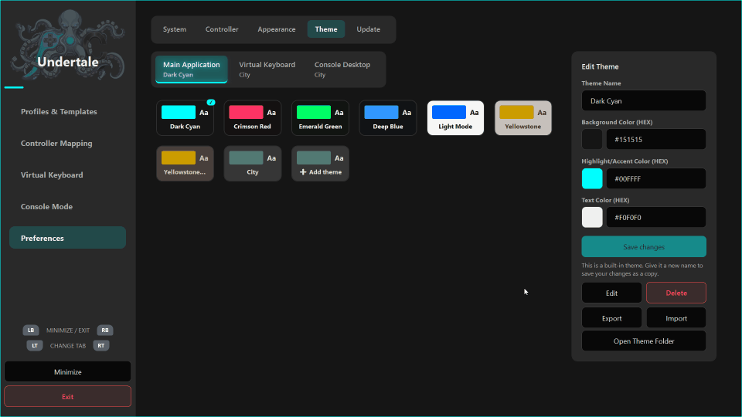Click the Import button
The image size is (742, 417).
(676, 318)
